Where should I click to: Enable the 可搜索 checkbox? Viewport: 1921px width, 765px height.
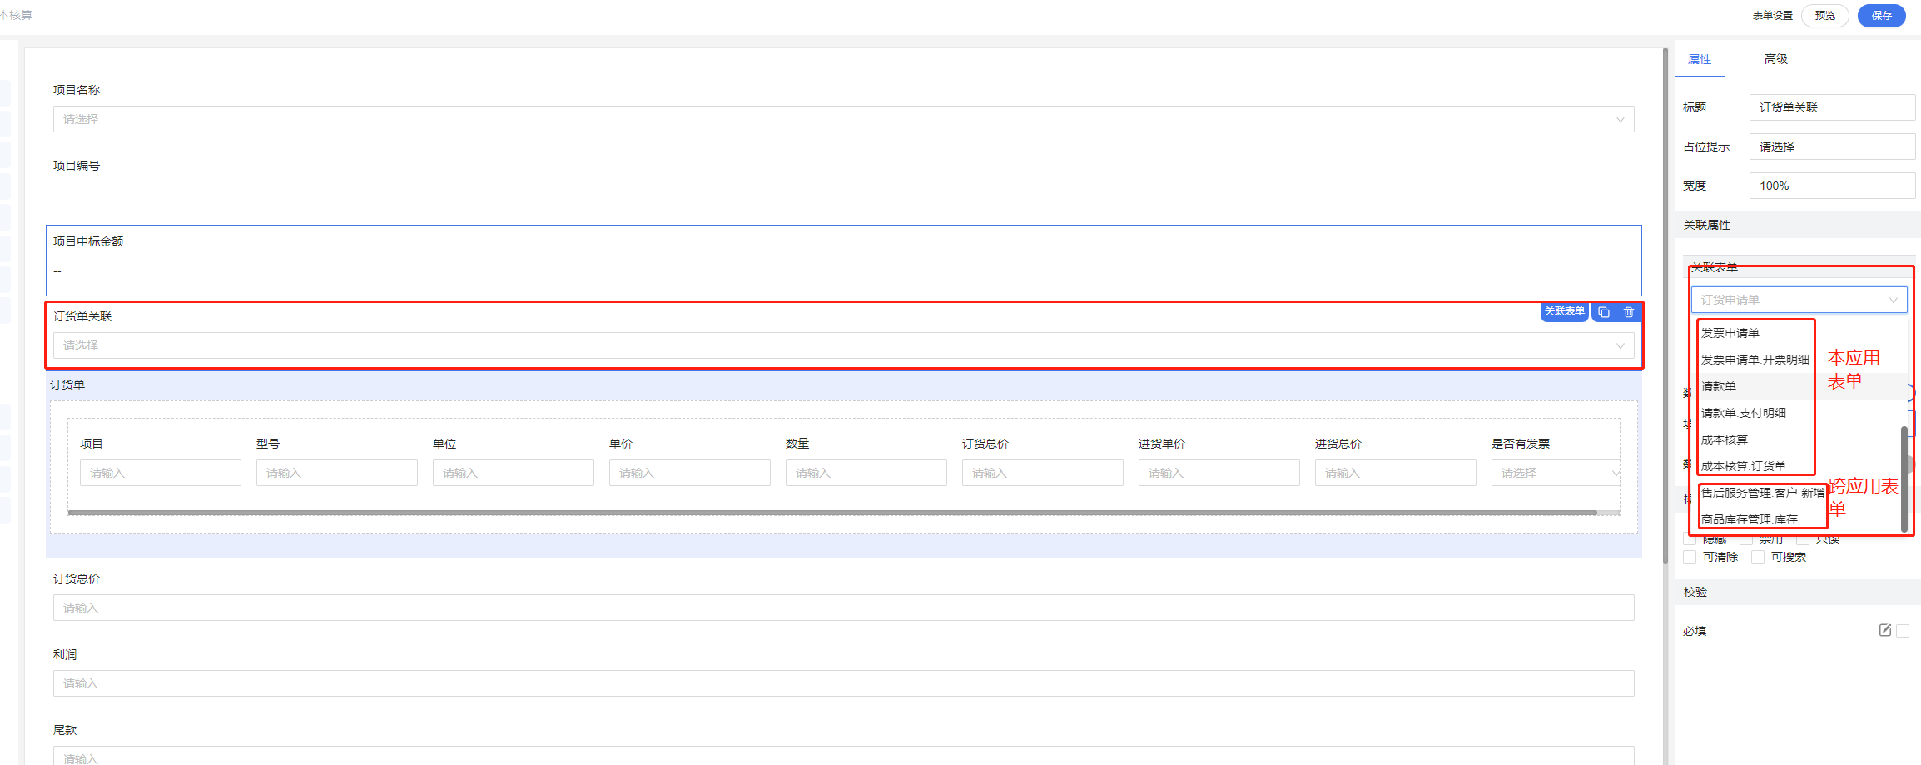point(1758,557)
